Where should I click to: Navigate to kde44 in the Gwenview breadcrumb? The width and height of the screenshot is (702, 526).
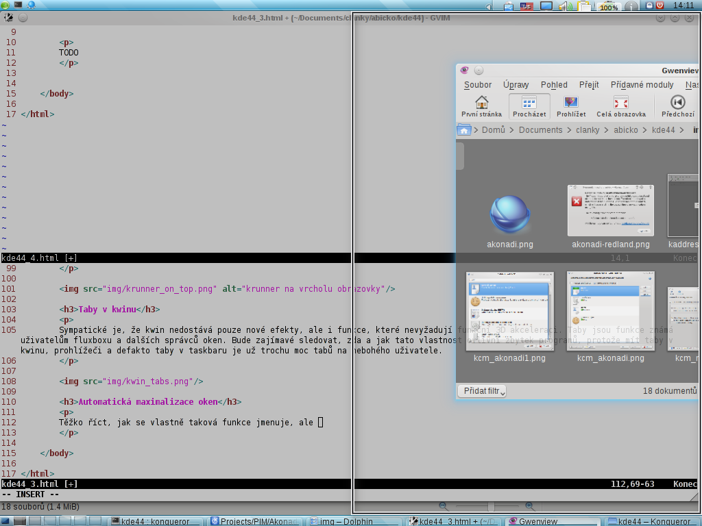tap(663, 129)
